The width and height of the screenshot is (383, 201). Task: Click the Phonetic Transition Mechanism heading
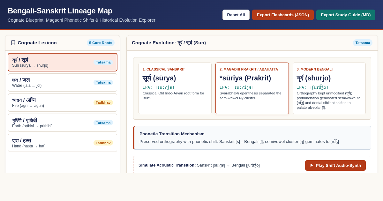point(172,134)
